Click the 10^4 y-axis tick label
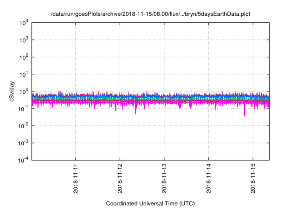This screenshot has width=297, height=208. (x=24, y=23)
